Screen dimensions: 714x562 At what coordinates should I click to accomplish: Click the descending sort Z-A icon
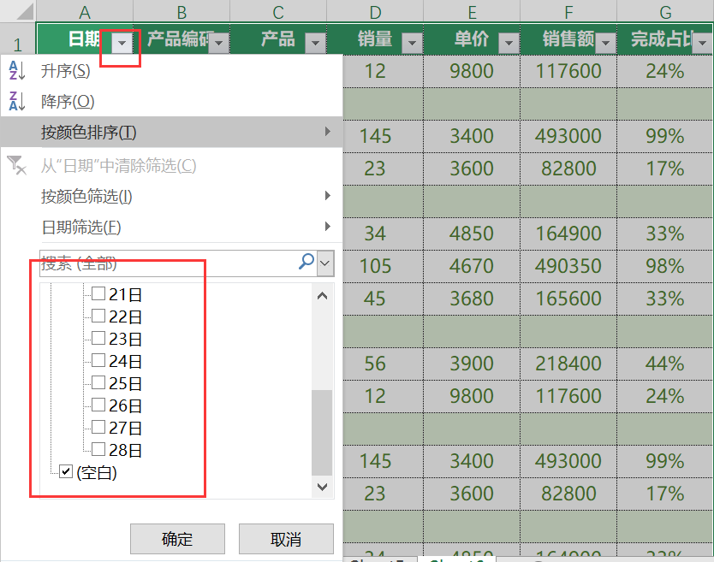pyautogui.click(x=17, y=101)
